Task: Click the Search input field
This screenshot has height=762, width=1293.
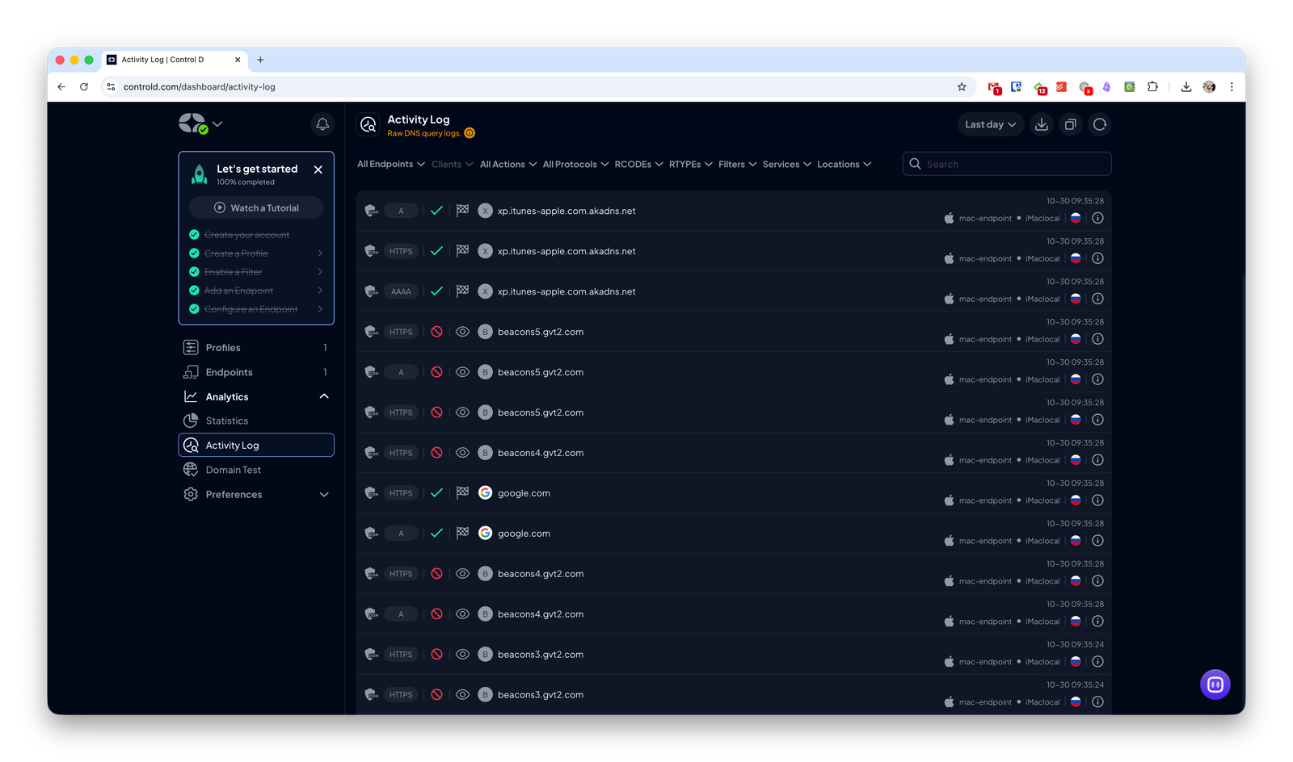Action: click(x=1014, y=164)
